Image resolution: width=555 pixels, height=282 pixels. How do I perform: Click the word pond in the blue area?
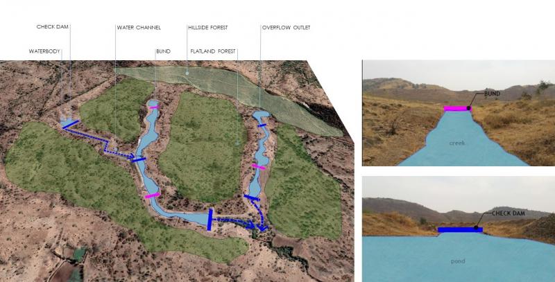tap(458, 261)
